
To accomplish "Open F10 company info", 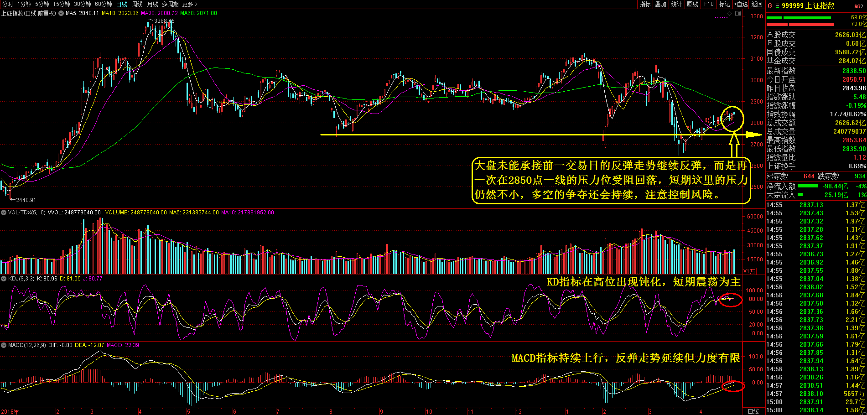I will pyautogui.click(x=709, y=4).
